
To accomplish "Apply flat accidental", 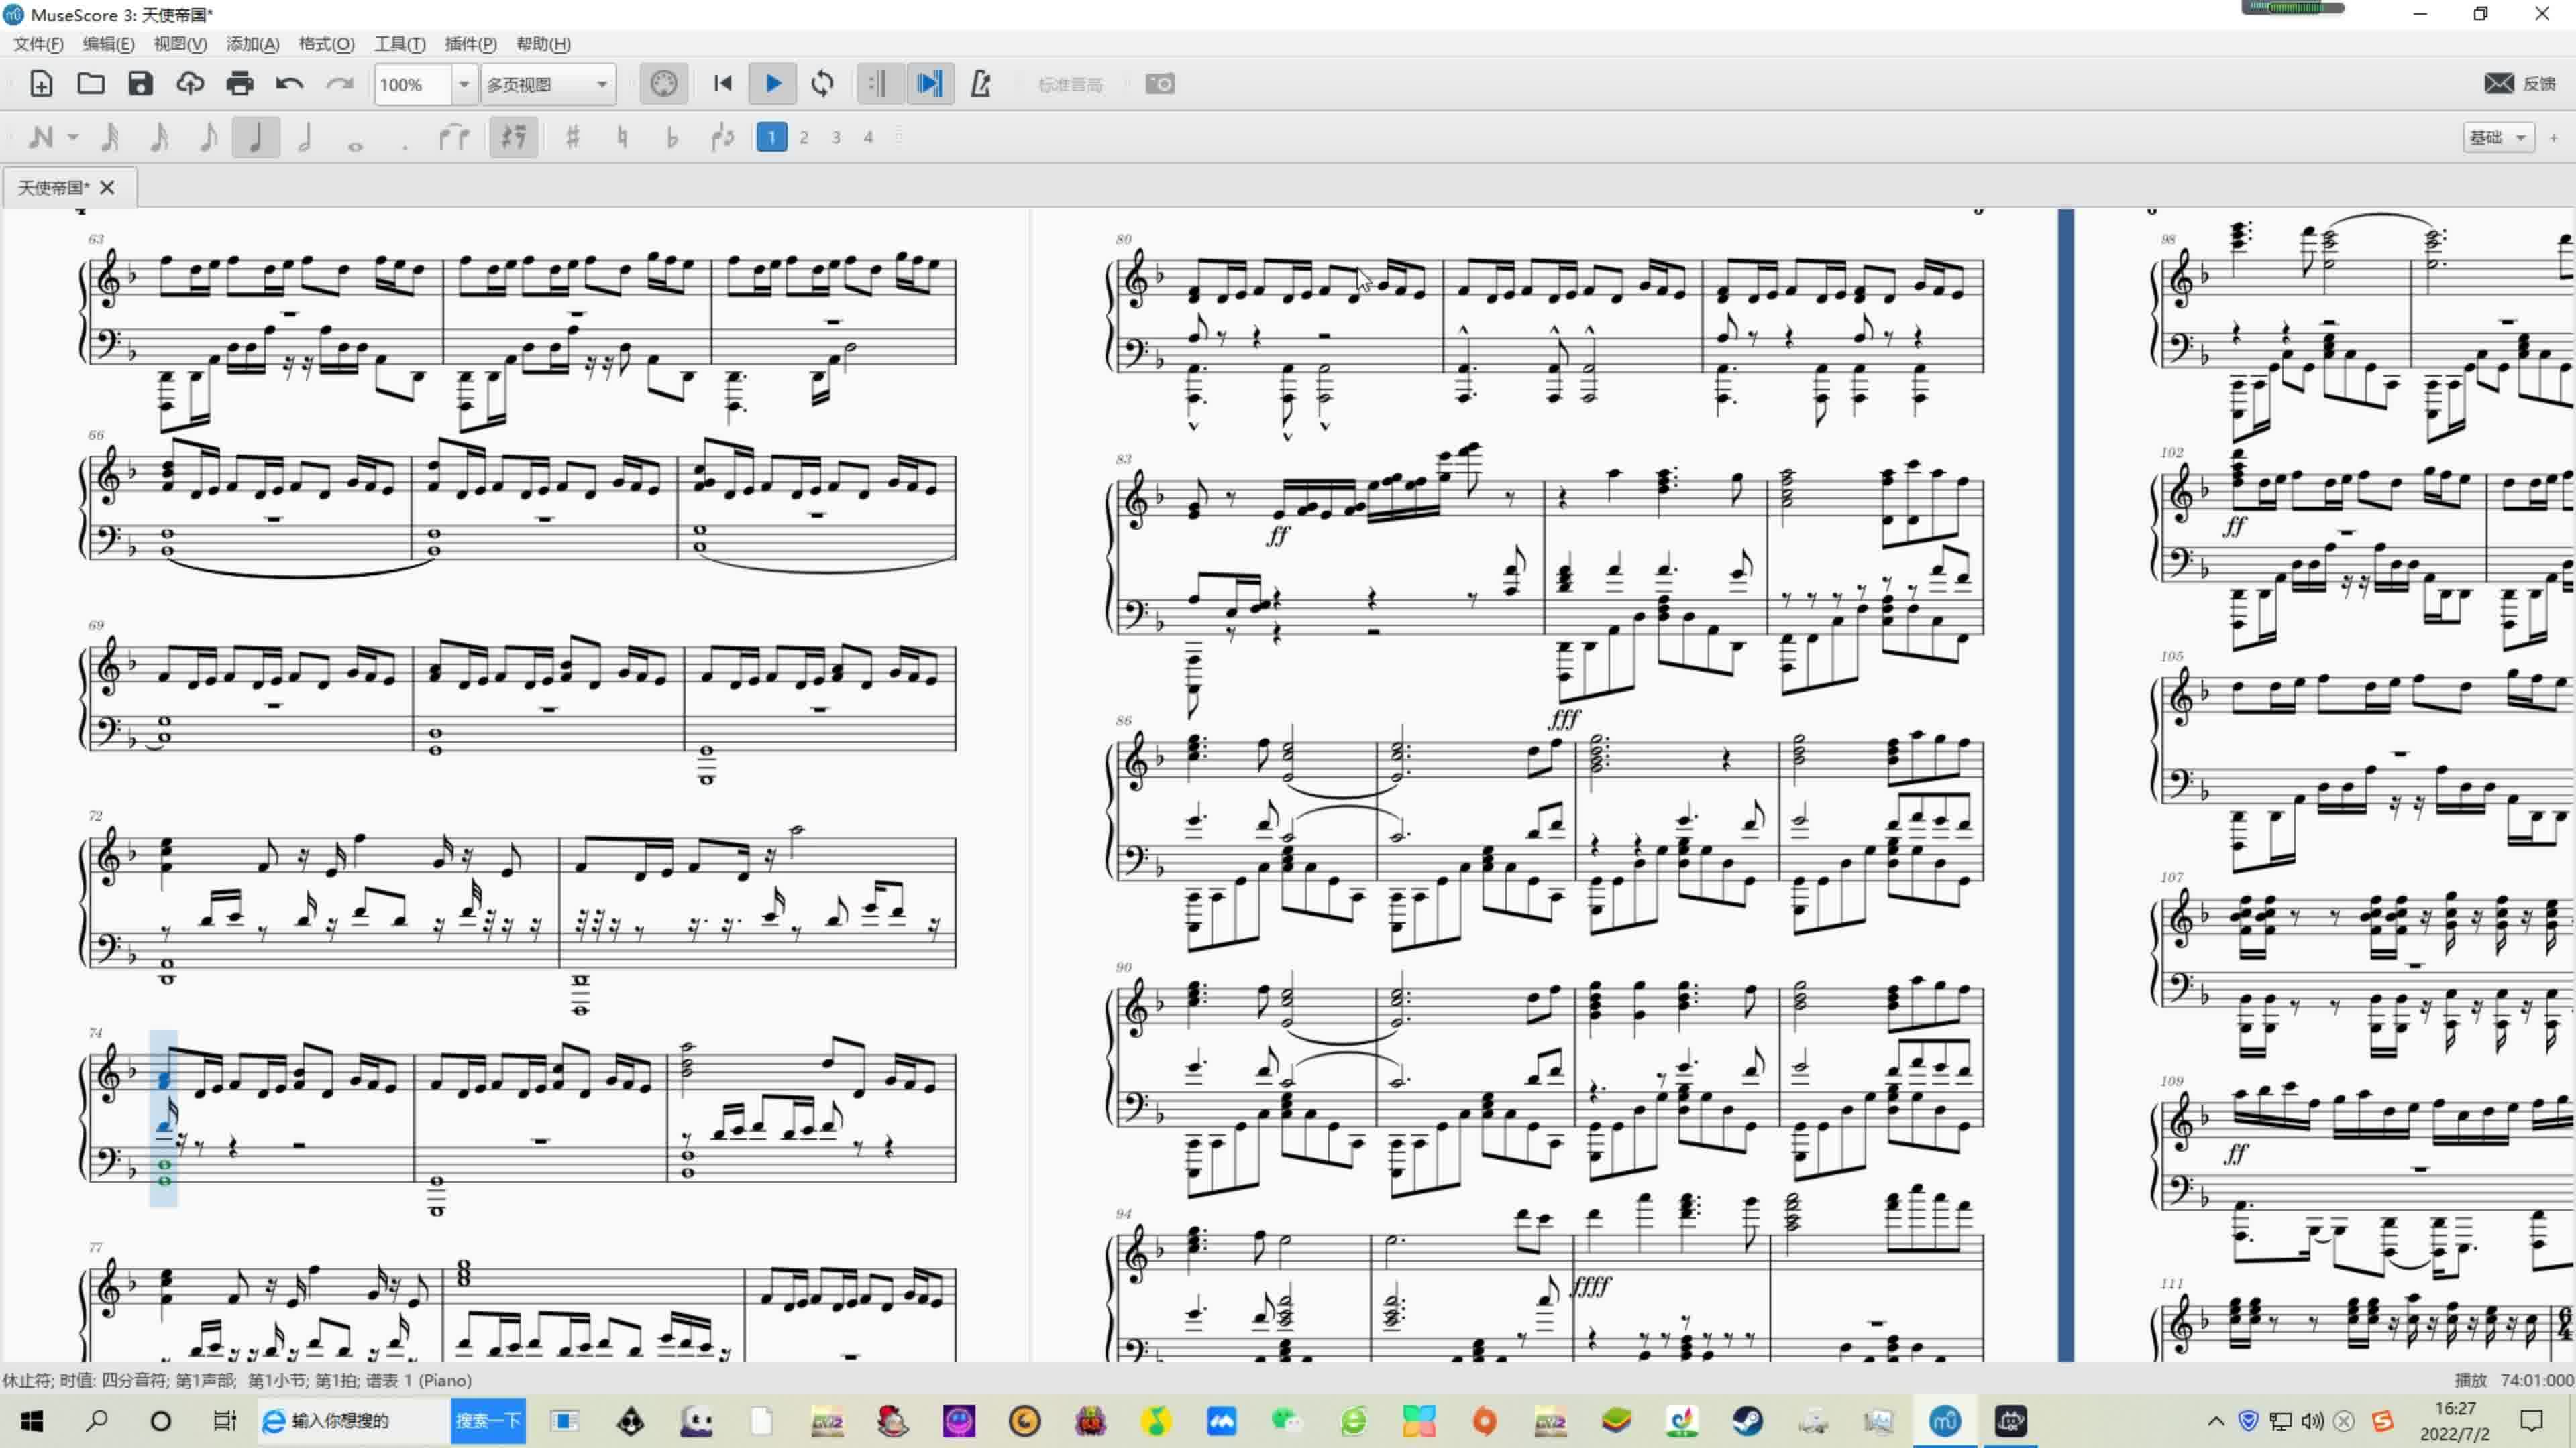I will [672, 137].
